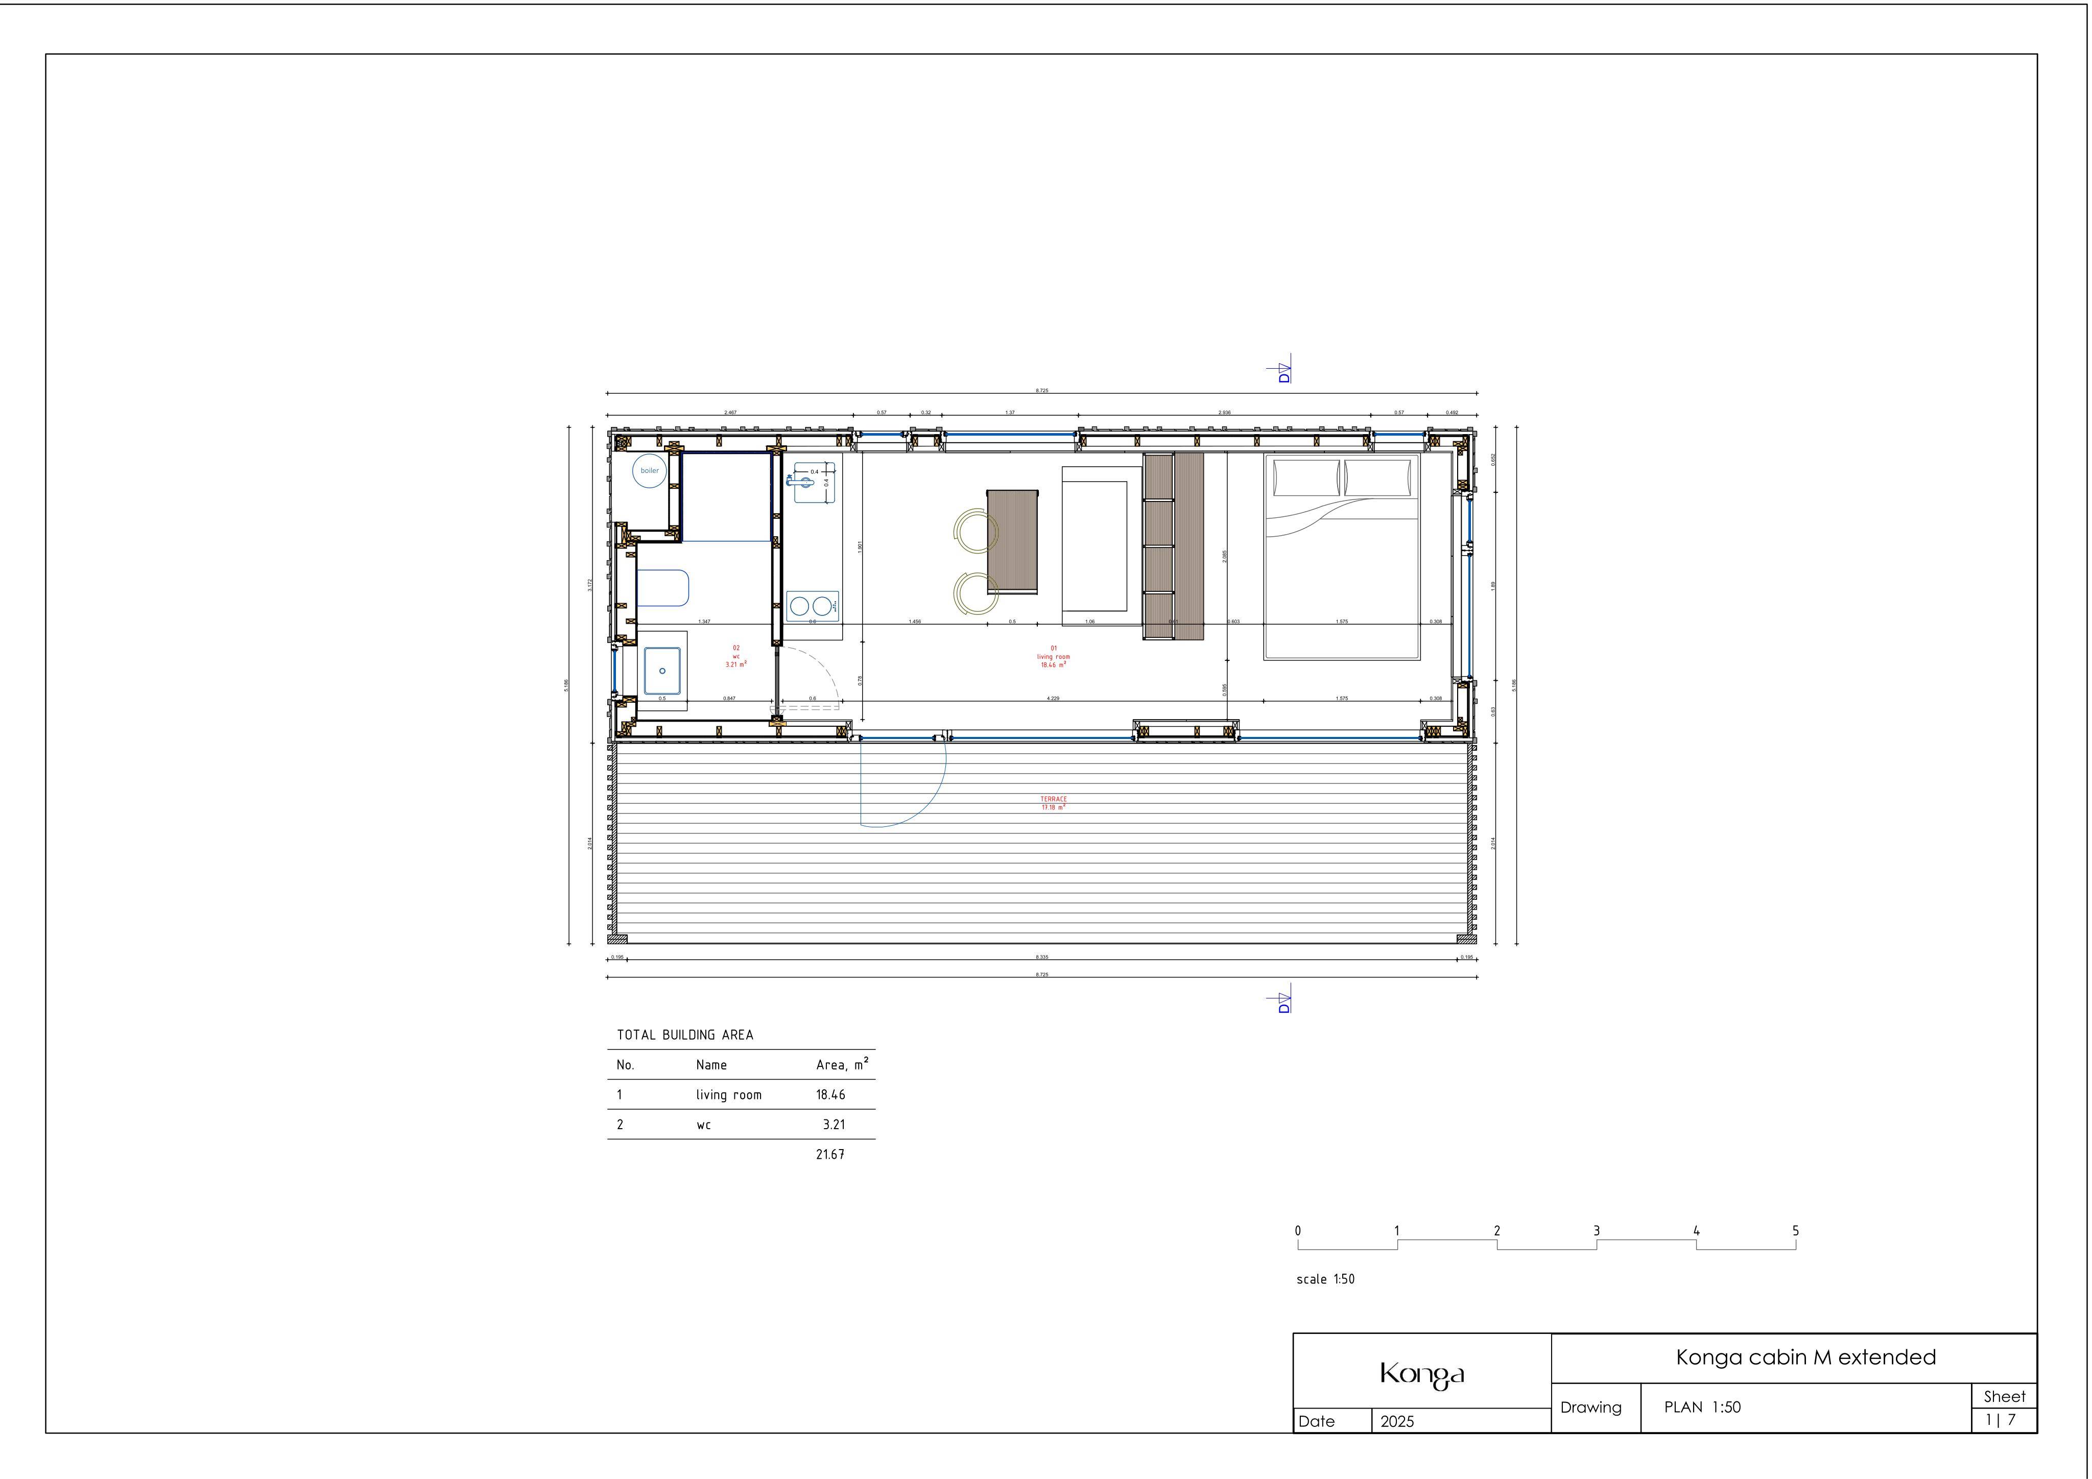Click the total area value '21.67'
The height and width of the screenshot is (1479, 2092).
[x=830, y=1155]
